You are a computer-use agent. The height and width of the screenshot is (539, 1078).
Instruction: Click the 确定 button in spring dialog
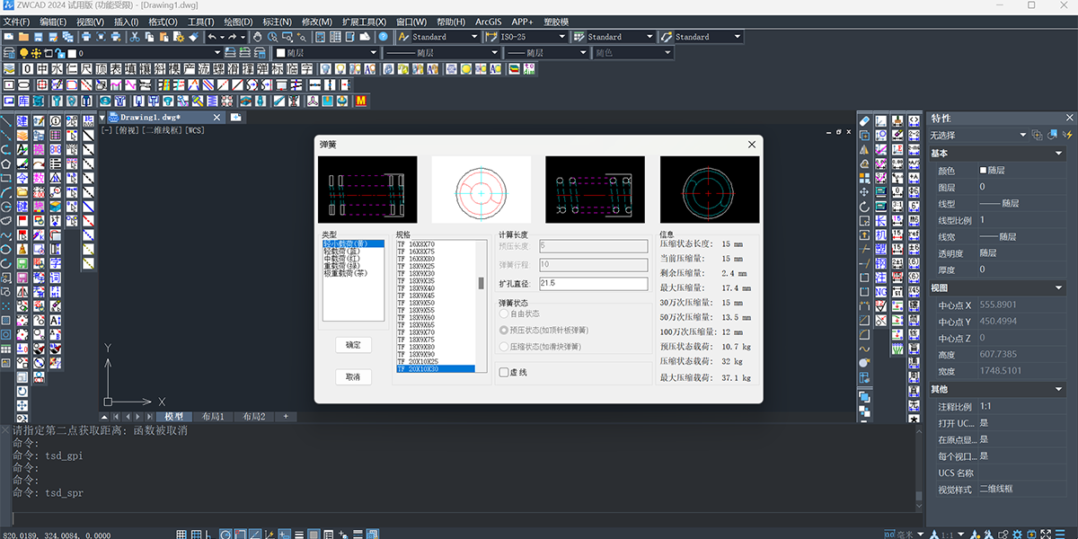click(x=353, y=345)
